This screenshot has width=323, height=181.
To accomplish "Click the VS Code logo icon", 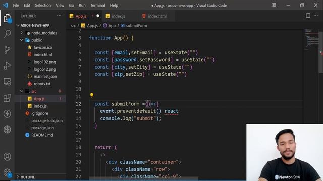I will click(x=5, y=5).
